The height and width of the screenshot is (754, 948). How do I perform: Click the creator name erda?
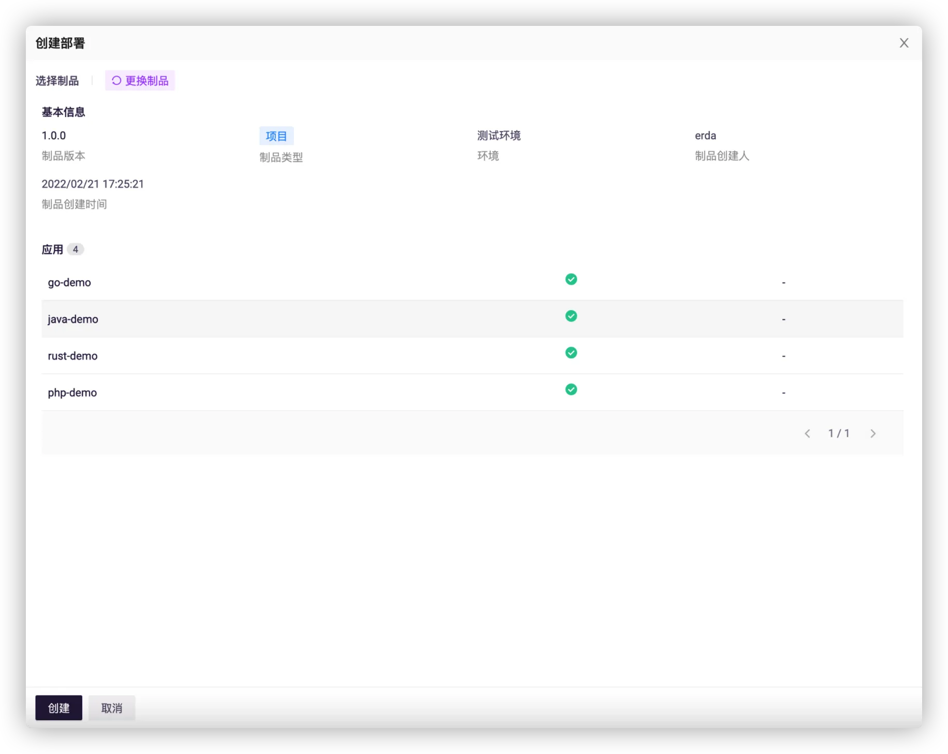(705, 136)
